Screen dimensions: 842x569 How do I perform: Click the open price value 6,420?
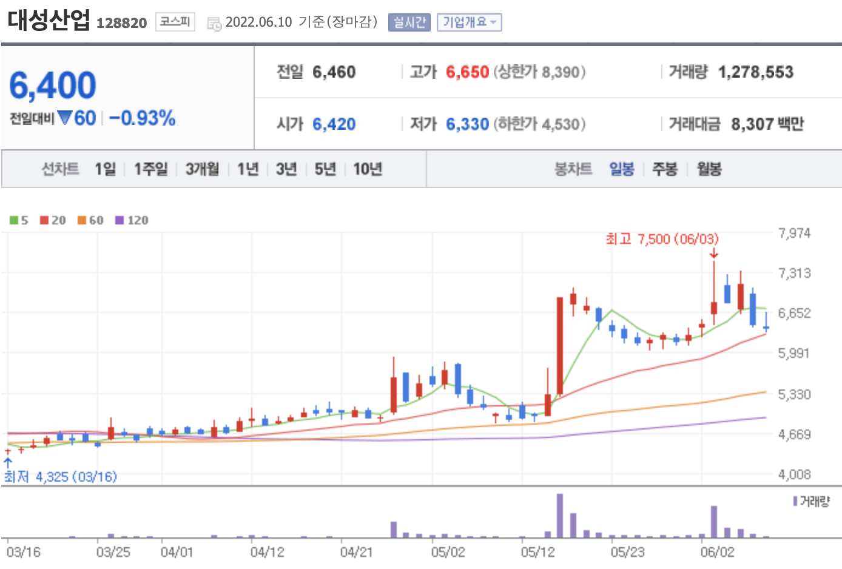(x=334, y=124)
